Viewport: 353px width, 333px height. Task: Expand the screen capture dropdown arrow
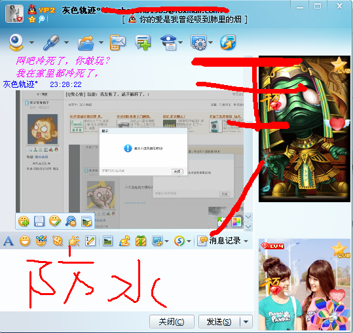click(166, 241)
